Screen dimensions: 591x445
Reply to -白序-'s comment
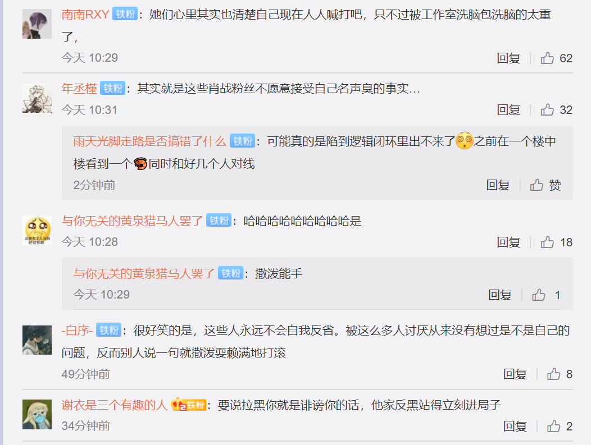[x=515, y=374]
